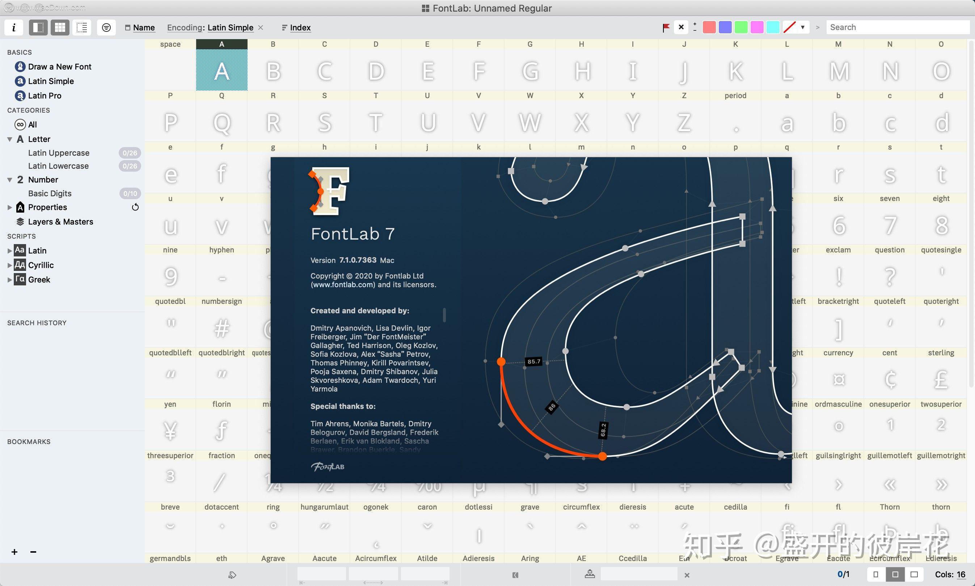Switch to the single-pane view icon
Screen dimensions: 975x586
(38, 27)
